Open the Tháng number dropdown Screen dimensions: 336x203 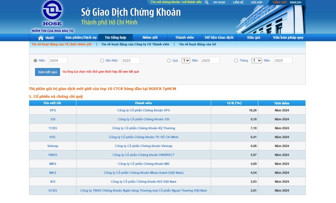[x=256, y=61]
